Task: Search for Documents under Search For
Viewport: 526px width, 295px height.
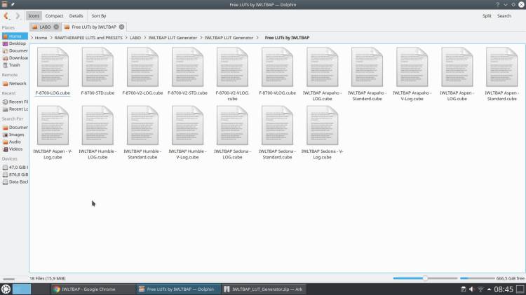Action: pyautogui.click(x=15, y=127)
